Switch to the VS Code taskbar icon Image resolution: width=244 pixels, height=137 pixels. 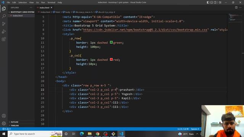[x=121, y=134]
